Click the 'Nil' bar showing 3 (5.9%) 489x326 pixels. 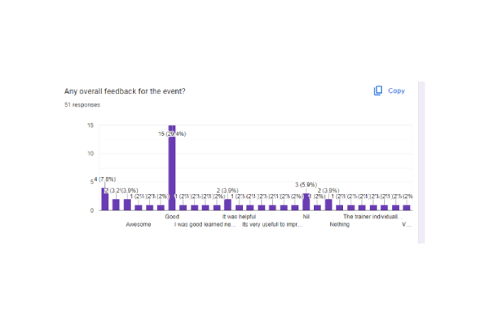pyautogui.click(x=306, y=202)
